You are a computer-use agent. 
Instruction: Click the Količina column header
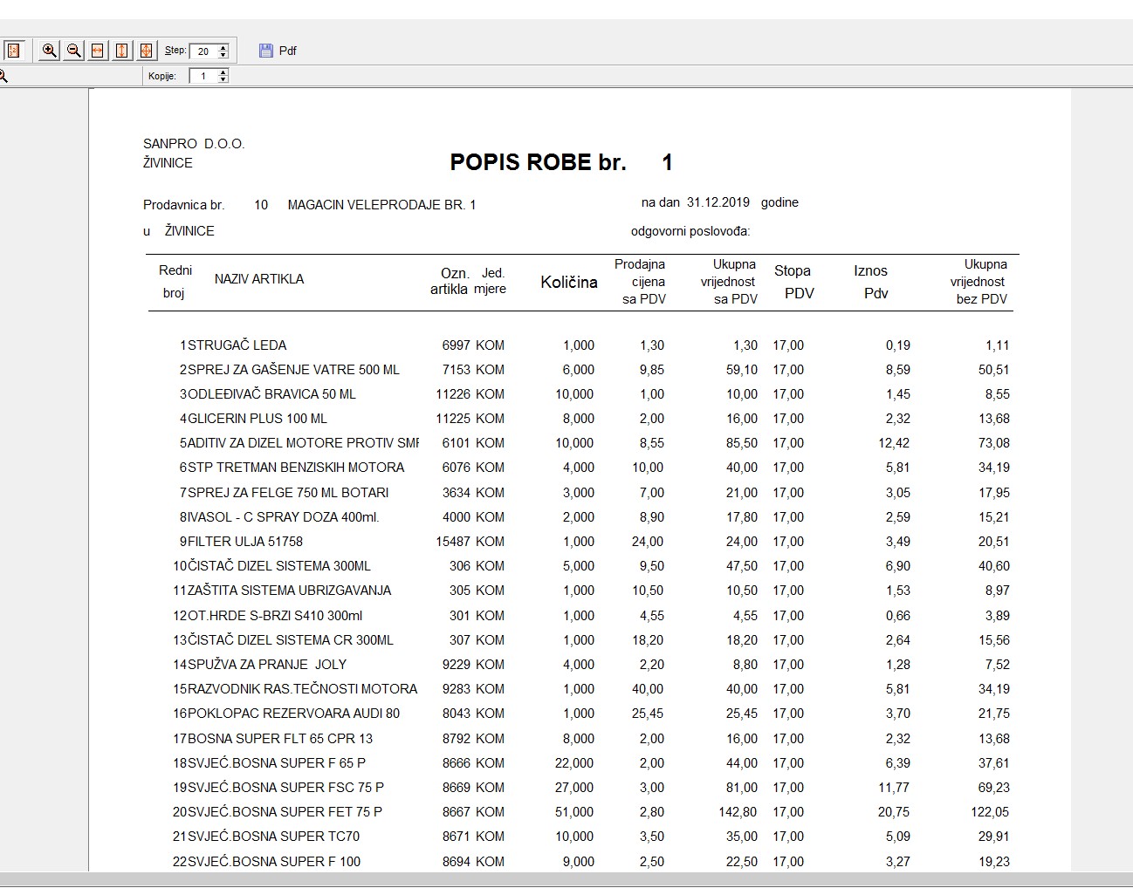[x=569, y=282]
